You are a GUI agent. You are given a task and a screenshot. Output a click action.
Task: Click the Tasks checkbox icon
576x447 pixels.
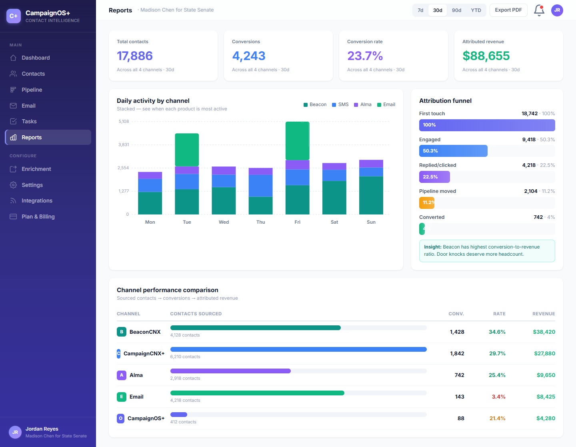tap(13, 121)
